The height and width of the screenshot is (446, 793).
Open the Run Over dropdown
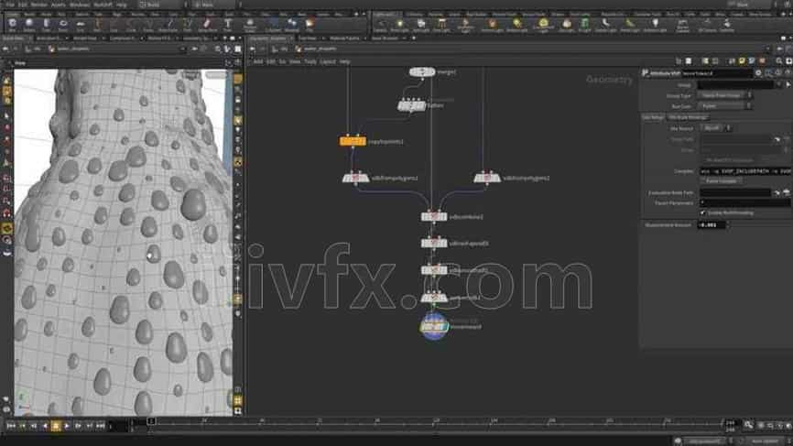tap(724, 106)
